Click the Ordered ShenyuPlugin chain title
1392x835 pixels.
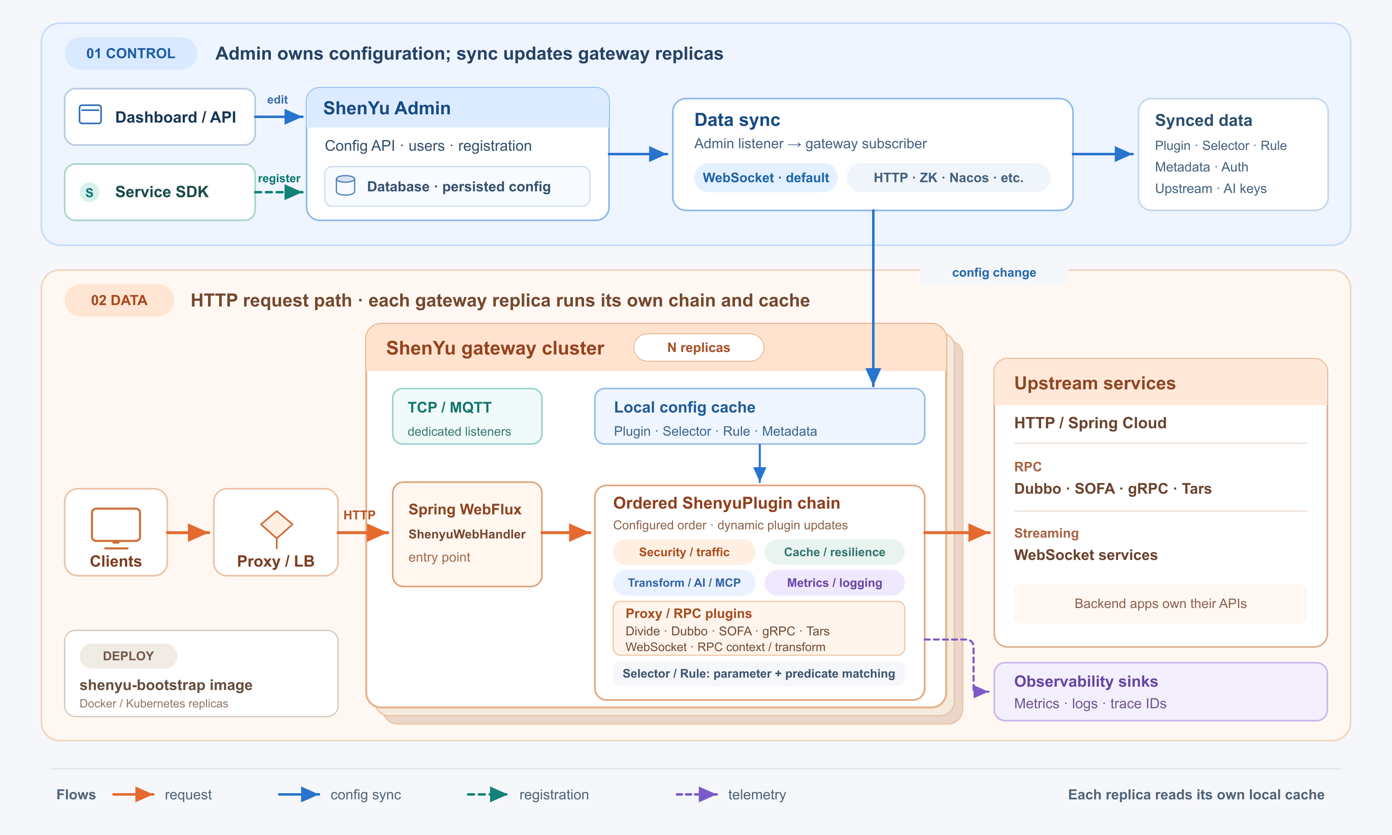pos(726,503)
